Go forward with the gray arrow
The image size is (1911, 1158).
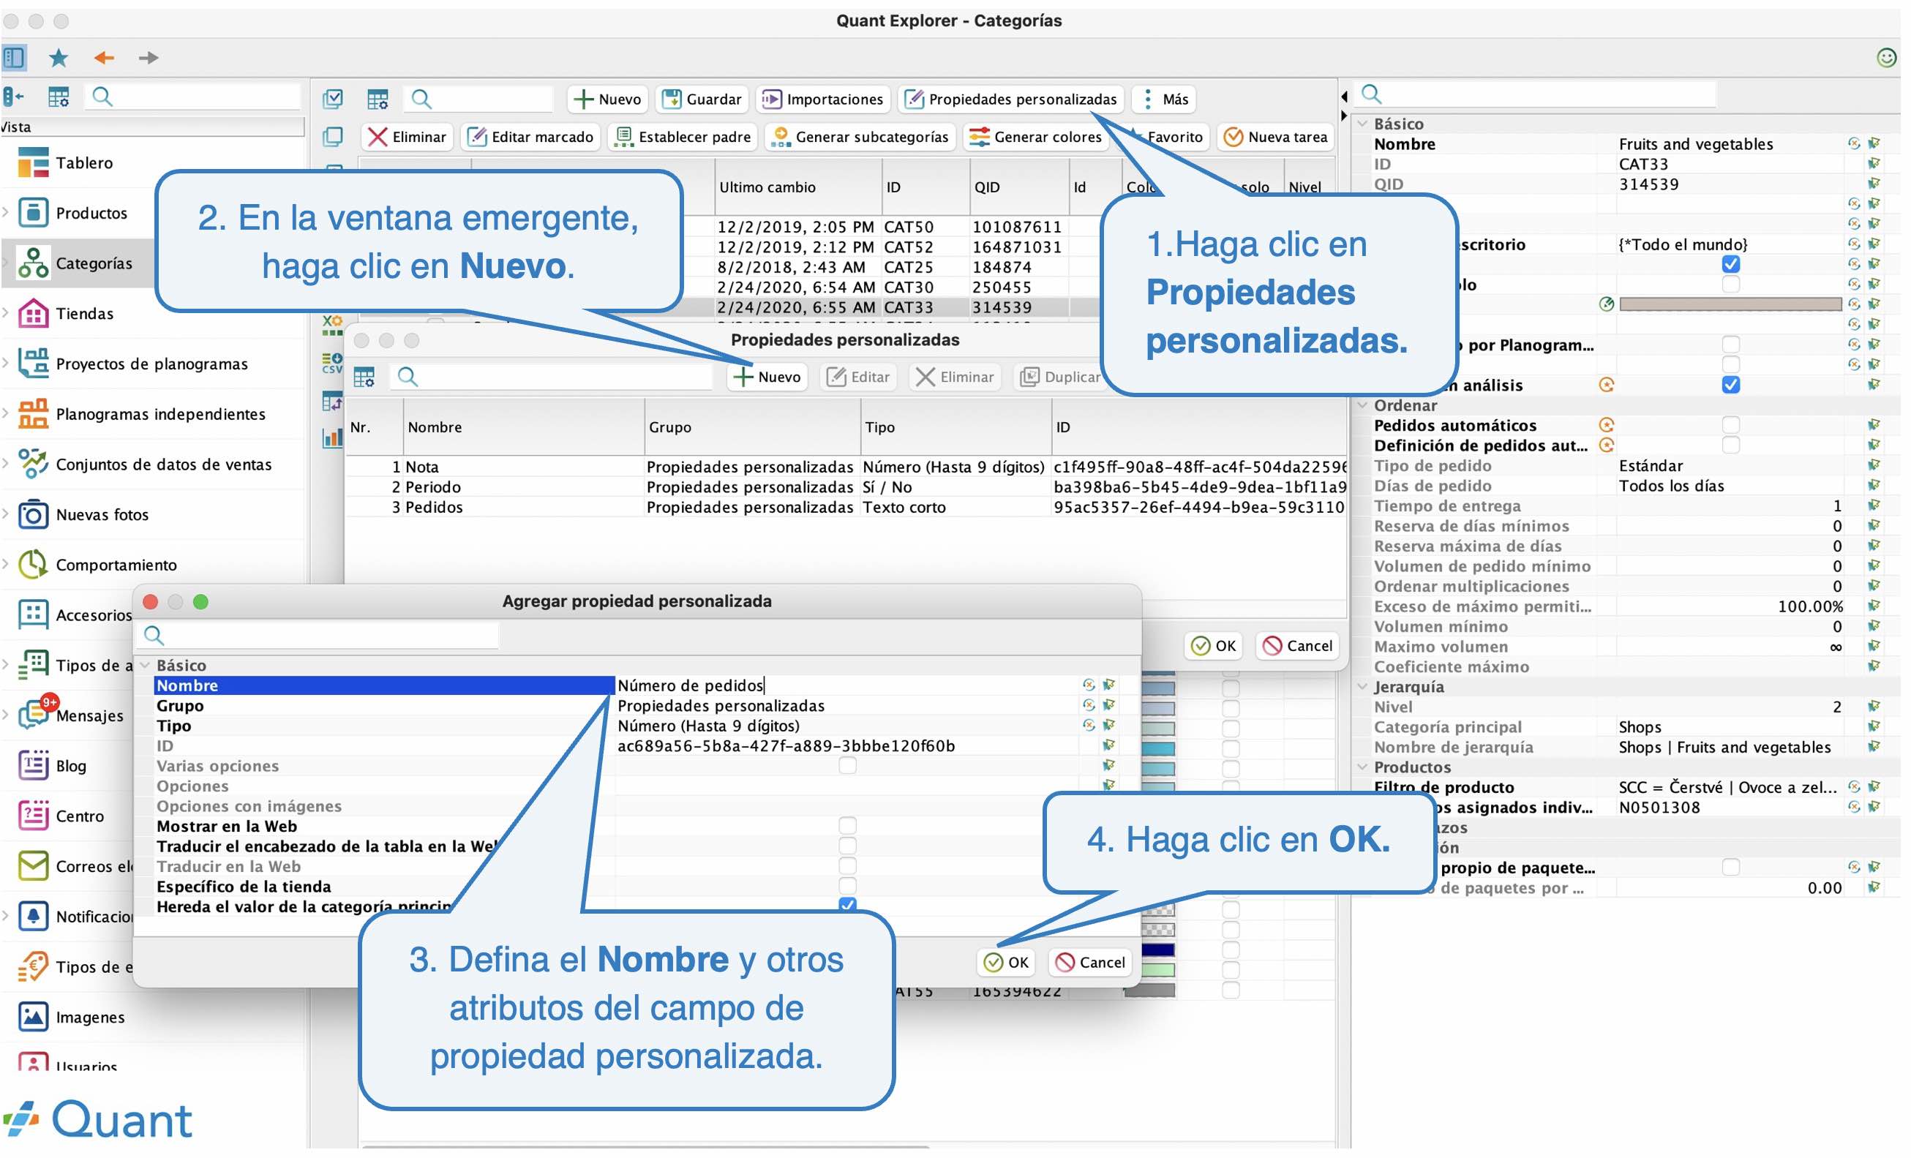(148, 57)
